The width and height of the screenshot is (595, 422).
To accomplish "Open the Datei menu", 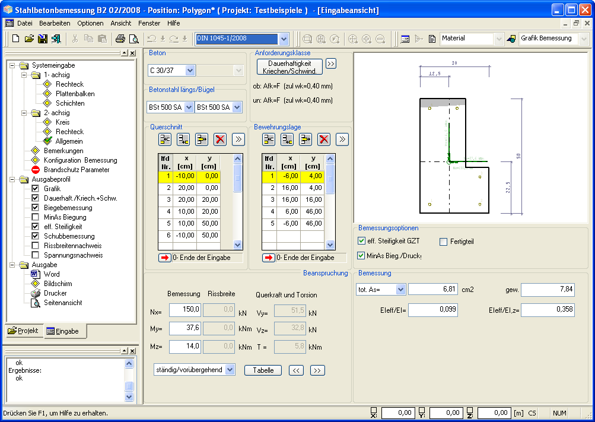I will 25,23.
